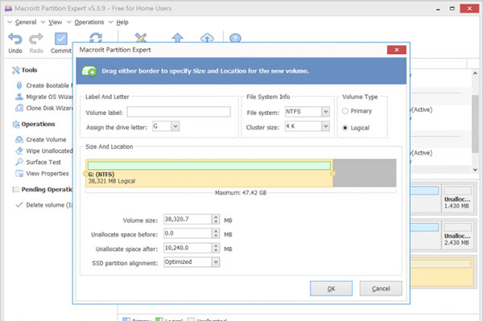The width and height of the screenshot is (483, 321).
Task: Open the SSD partition alignment dropdown
Action: pyautogui.click(x=216, y=262)
